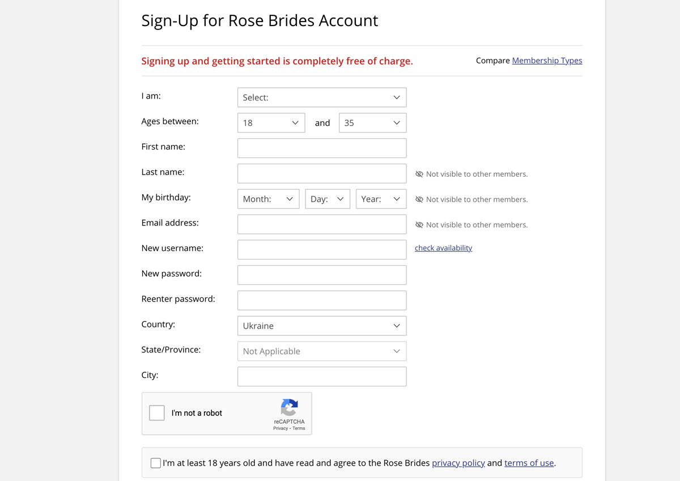
Task: Click the hidden-eye icon beside Last name
Action: 419,174
